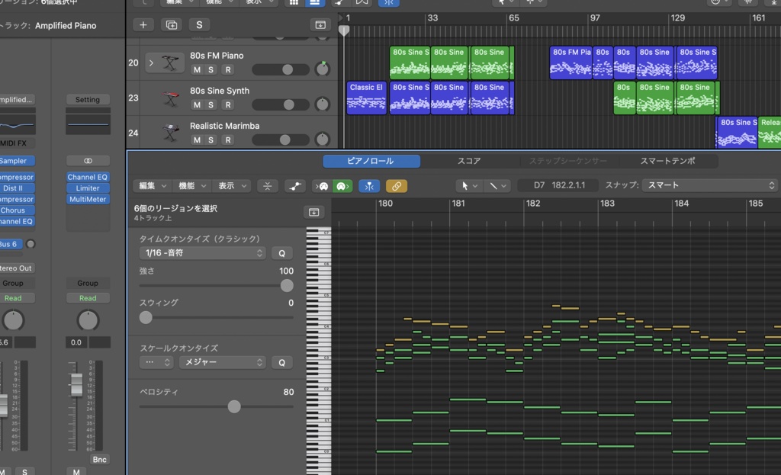781x475 pixels.
Task: Solo the Realistic Marimba track
Action: click(x=211, y=140)
